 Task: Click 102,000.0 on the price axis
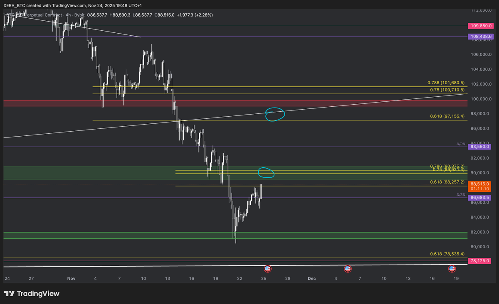tap(480, 84)
